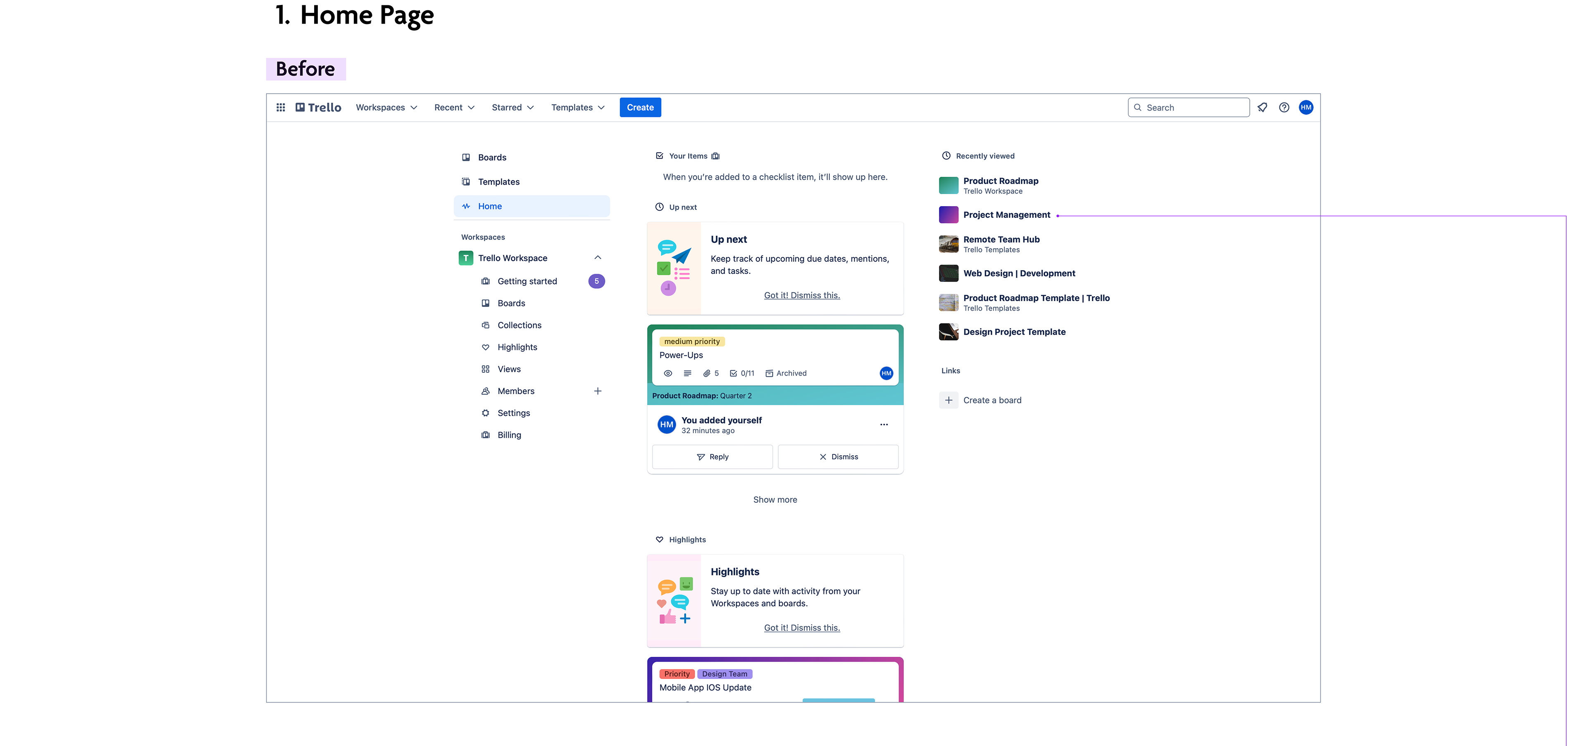This screenshot has height=746, width=1587.
Task: Click the Create button
Action: click(640, 107)
